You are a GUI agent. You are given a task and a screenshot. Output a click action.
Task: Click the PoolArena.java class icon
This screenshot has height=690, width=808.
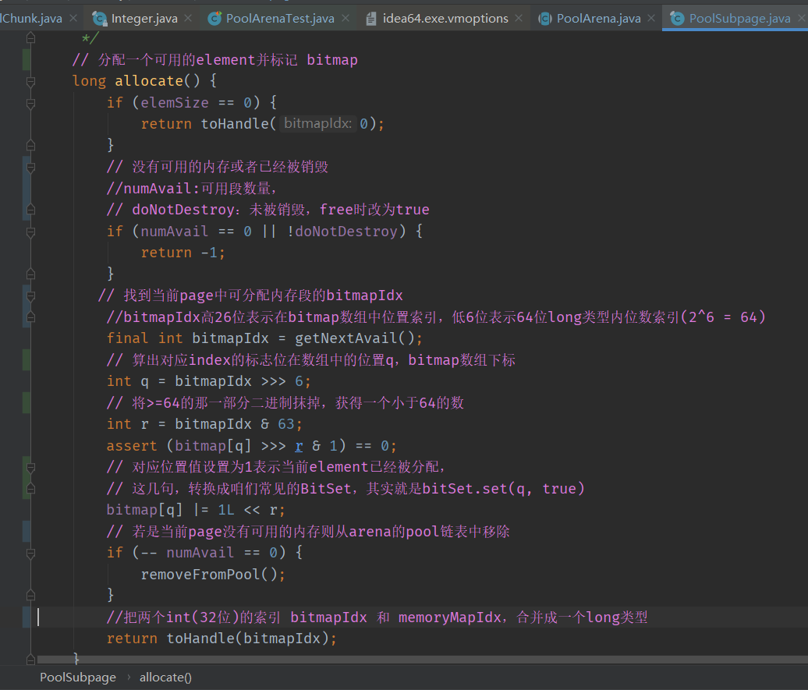click(x=544, y=19)
